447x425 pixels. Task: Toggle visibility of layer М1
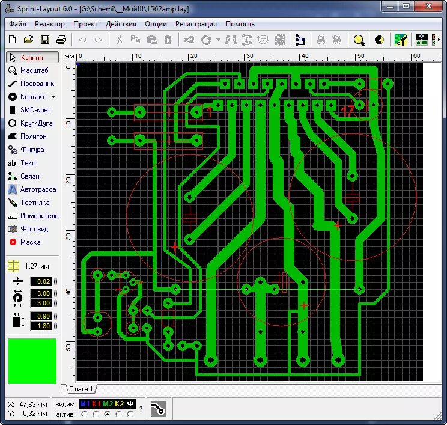85,403
